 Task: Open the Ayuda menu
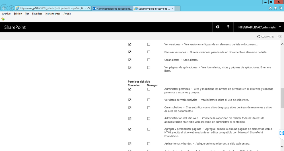67,14
